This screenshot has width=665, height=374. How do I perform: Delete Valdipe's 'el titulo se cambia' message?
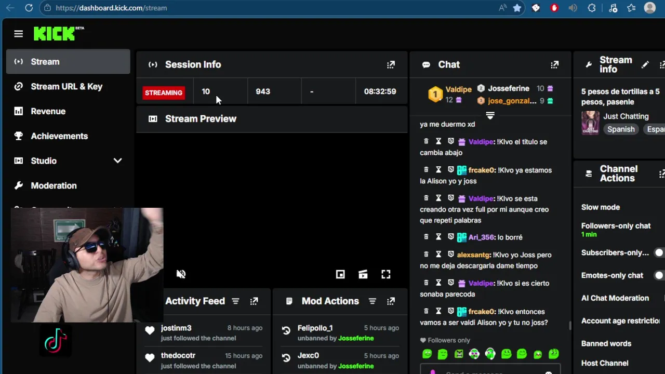tap(426, 141)
